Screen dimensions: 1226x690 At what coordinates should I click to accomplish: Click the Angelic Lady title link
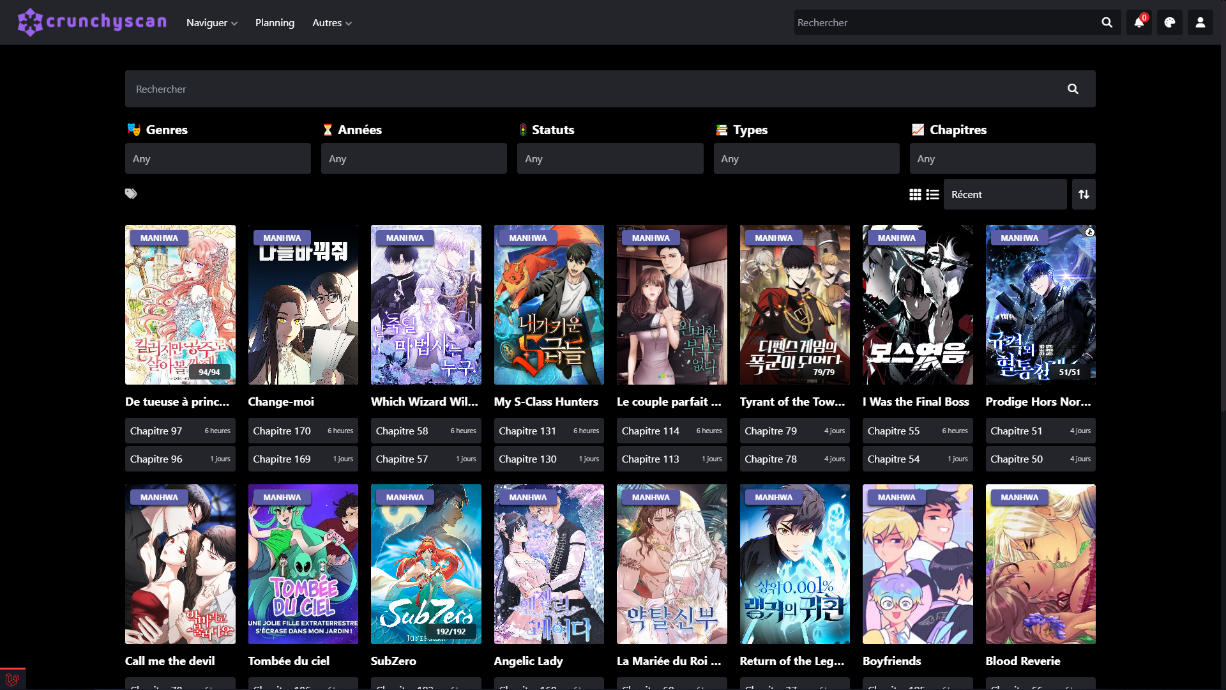pyautogui.click(x=528, y=661)
